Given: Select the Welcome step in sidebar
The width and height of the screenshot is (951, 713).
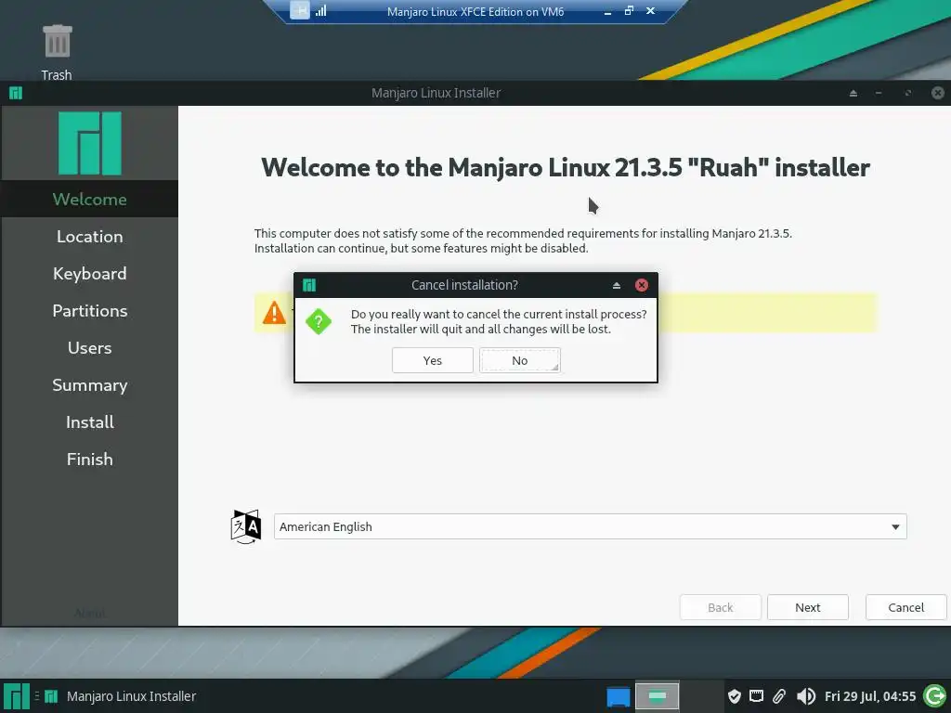Looking at the screenshot, I should [90, 199].
